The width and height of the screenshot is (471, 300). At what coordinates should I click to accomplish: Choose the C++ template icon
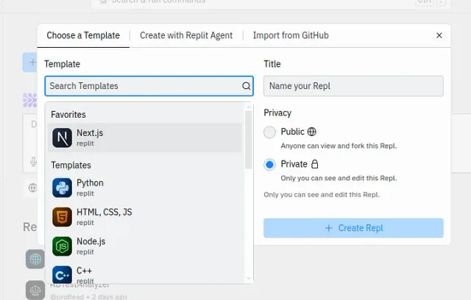(62, 274)
